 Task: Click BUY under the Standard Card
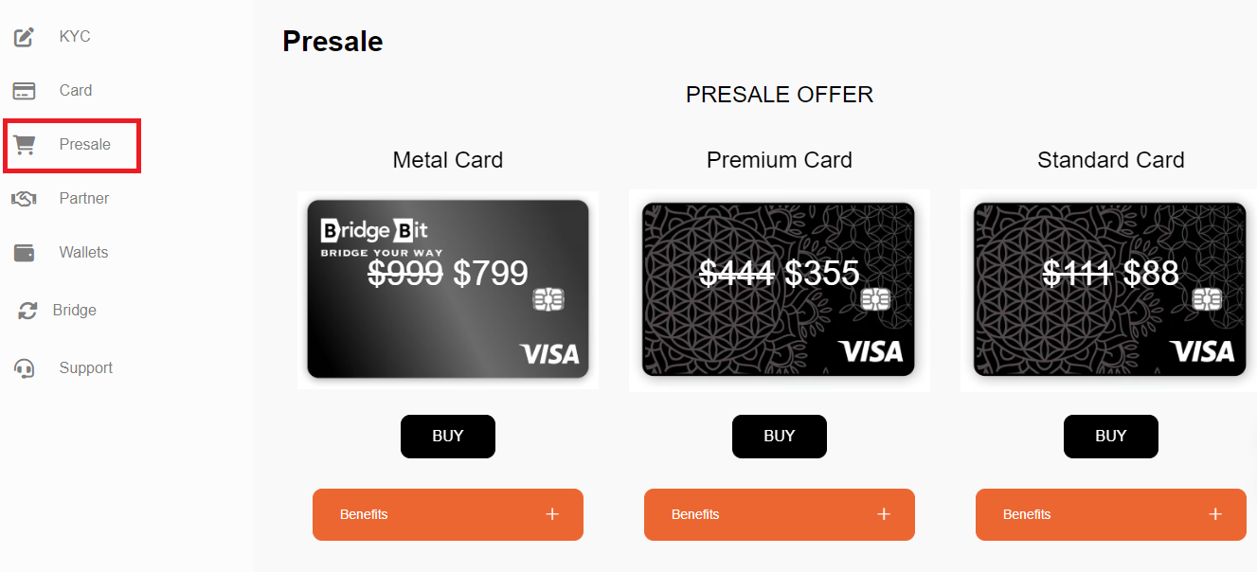1110,436
